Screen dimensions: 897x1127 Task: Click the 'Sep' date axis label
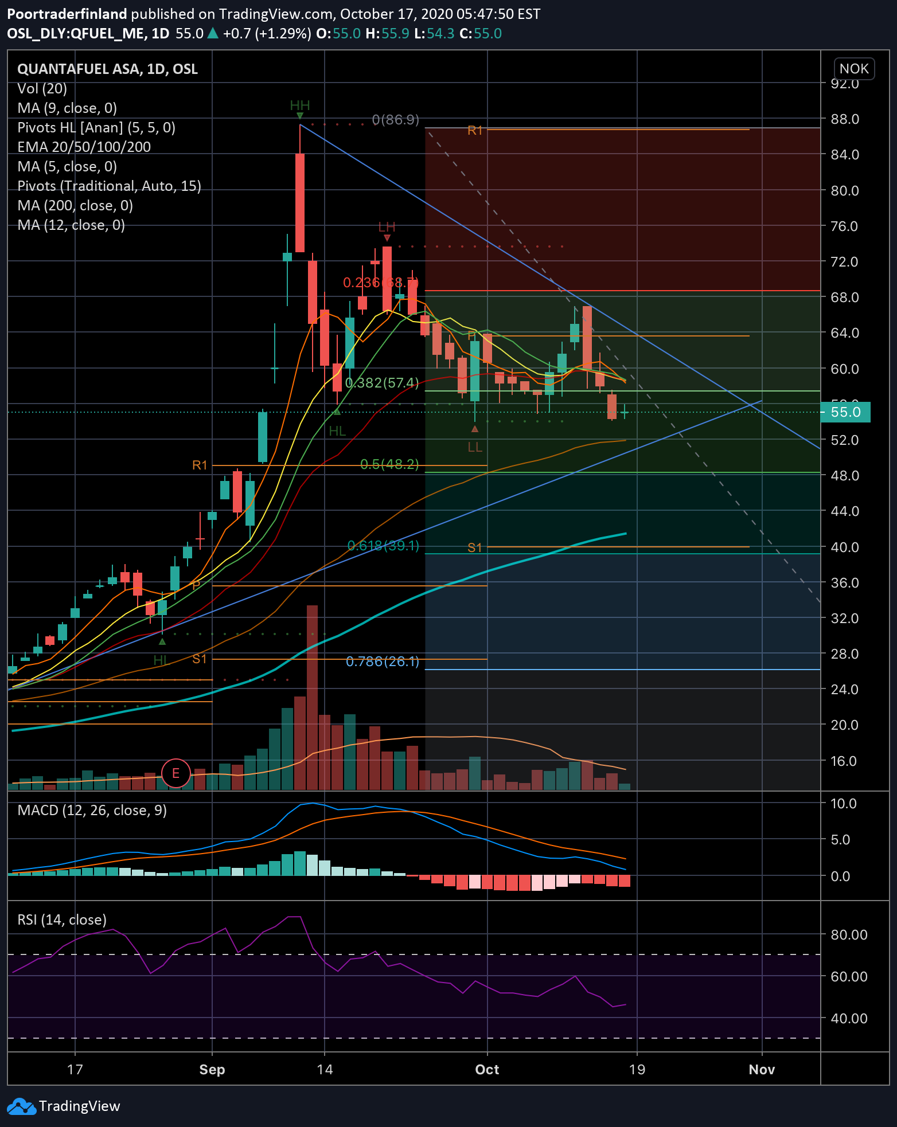pyautogui.click(x=212, y=1069)
